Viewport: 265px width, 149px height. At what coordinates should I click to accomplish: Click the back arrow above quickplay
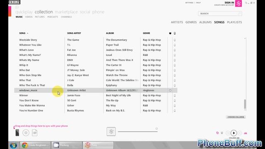coord(17,7)
